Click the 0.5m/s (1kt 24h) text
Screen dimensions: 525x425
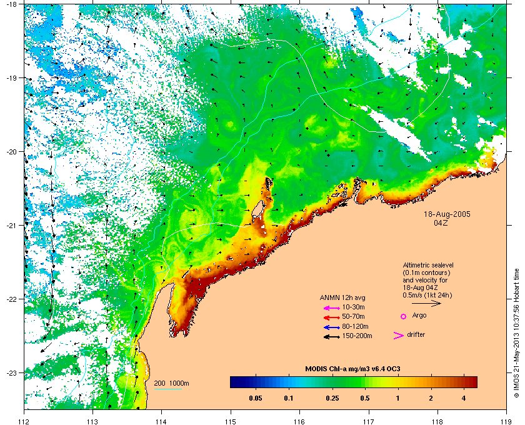click(x=427, y=296)
